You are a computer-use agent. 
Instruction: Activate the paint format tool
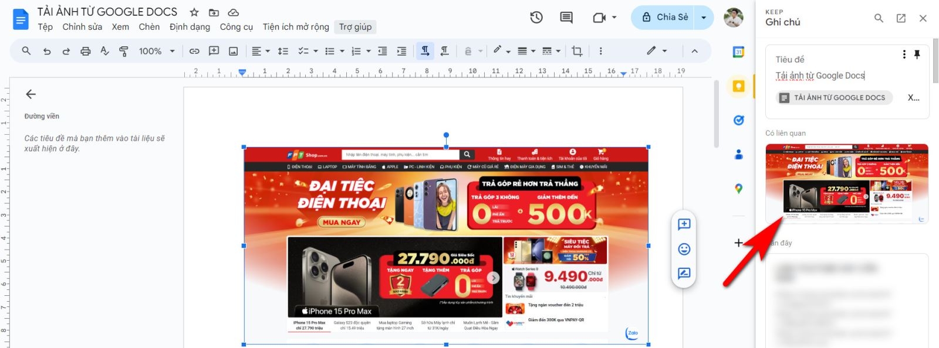point(124,52)
